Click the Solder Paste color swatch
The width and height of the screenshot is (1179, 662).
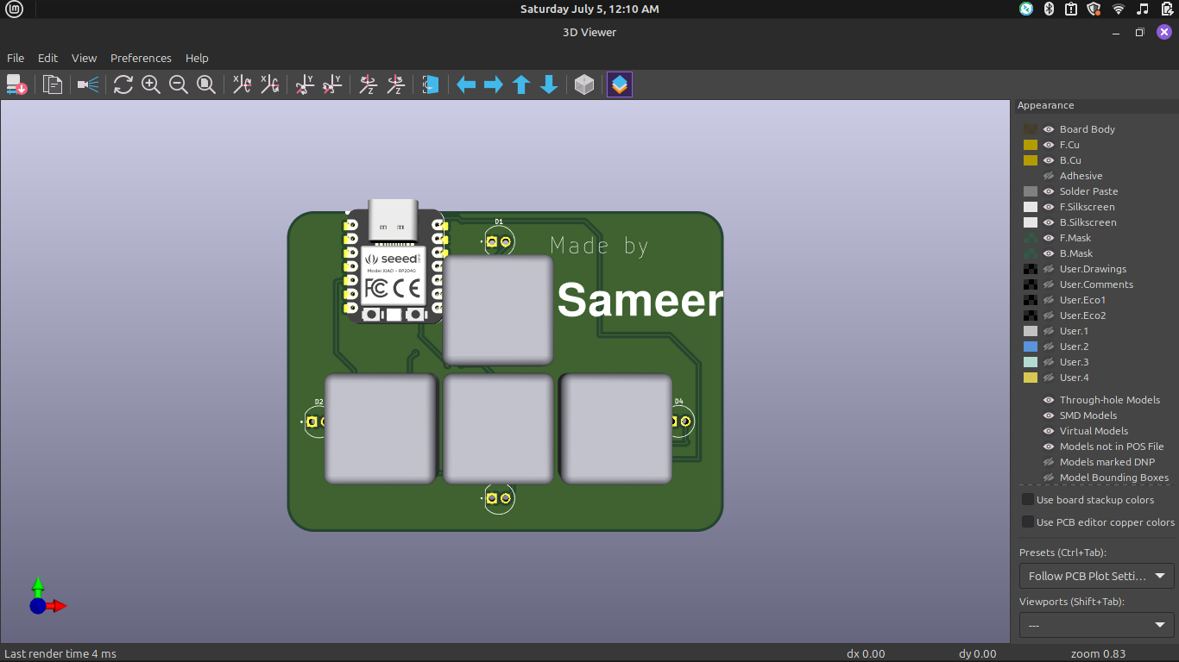coord(1031,191)
